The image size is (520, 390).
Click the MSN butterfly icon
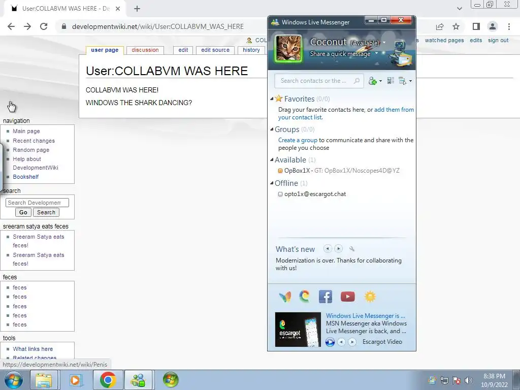[285, 297]
